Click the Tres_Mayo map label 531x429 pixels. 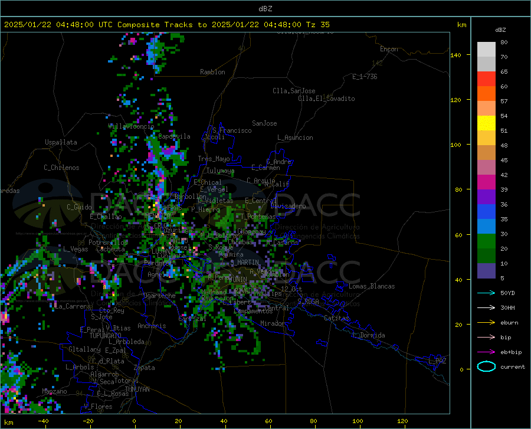[214, 159]
